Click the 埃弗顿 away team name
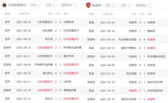Screen dimensions: 168x103 pyautogui.click(x=151, y=23)
